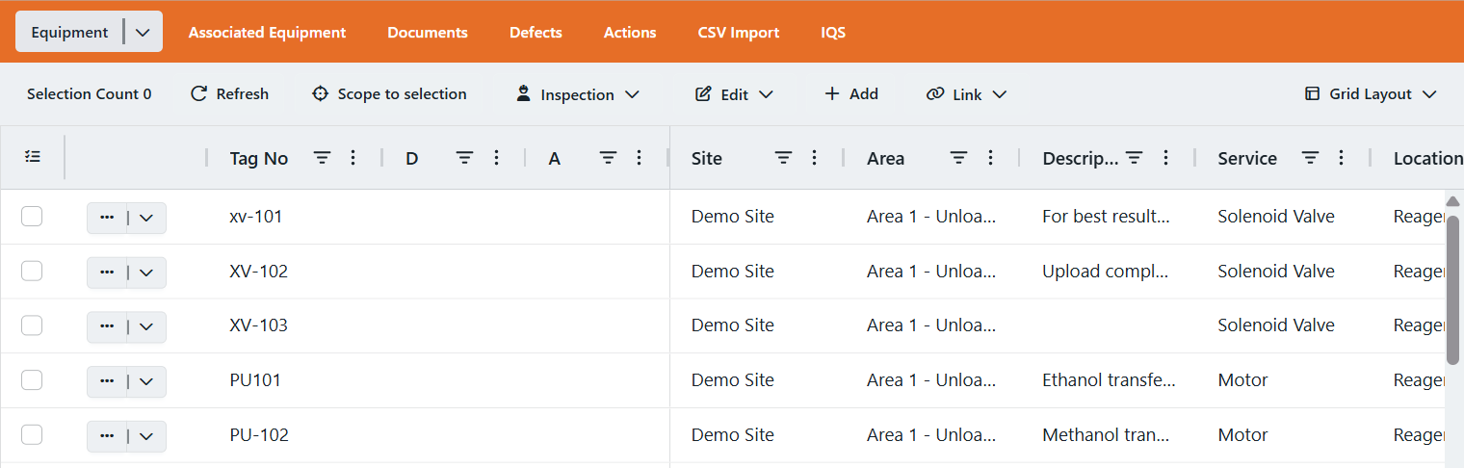Expand the action chevron on XV-103 row
This screenshot has height=468, width=1464.
click(x=146, y=326)
